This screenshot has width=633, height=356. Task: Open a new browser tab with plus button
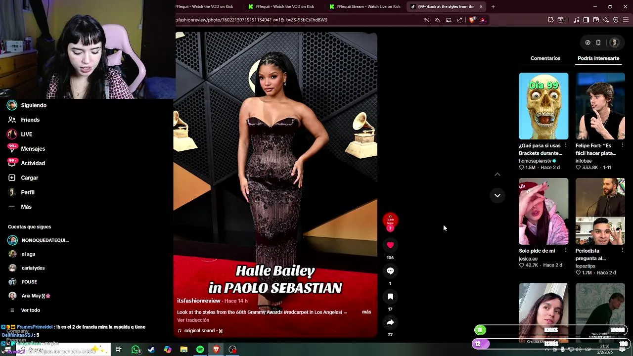493,6
